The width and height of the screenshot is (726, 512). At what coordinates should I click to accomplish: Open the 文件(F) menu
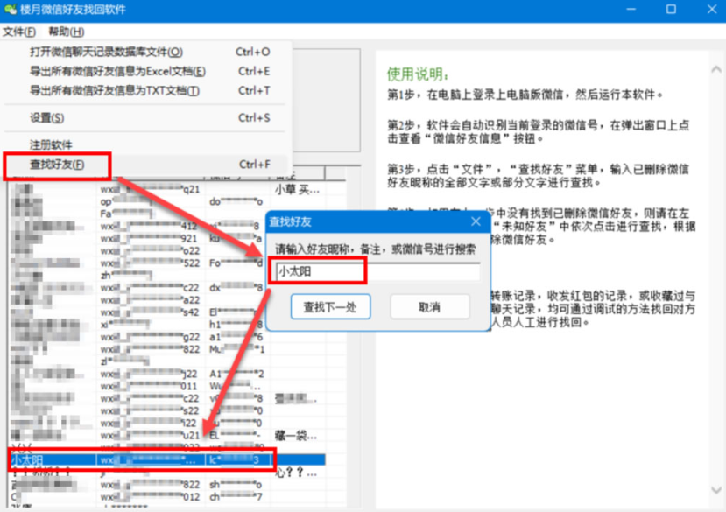[x=19, y=32]
